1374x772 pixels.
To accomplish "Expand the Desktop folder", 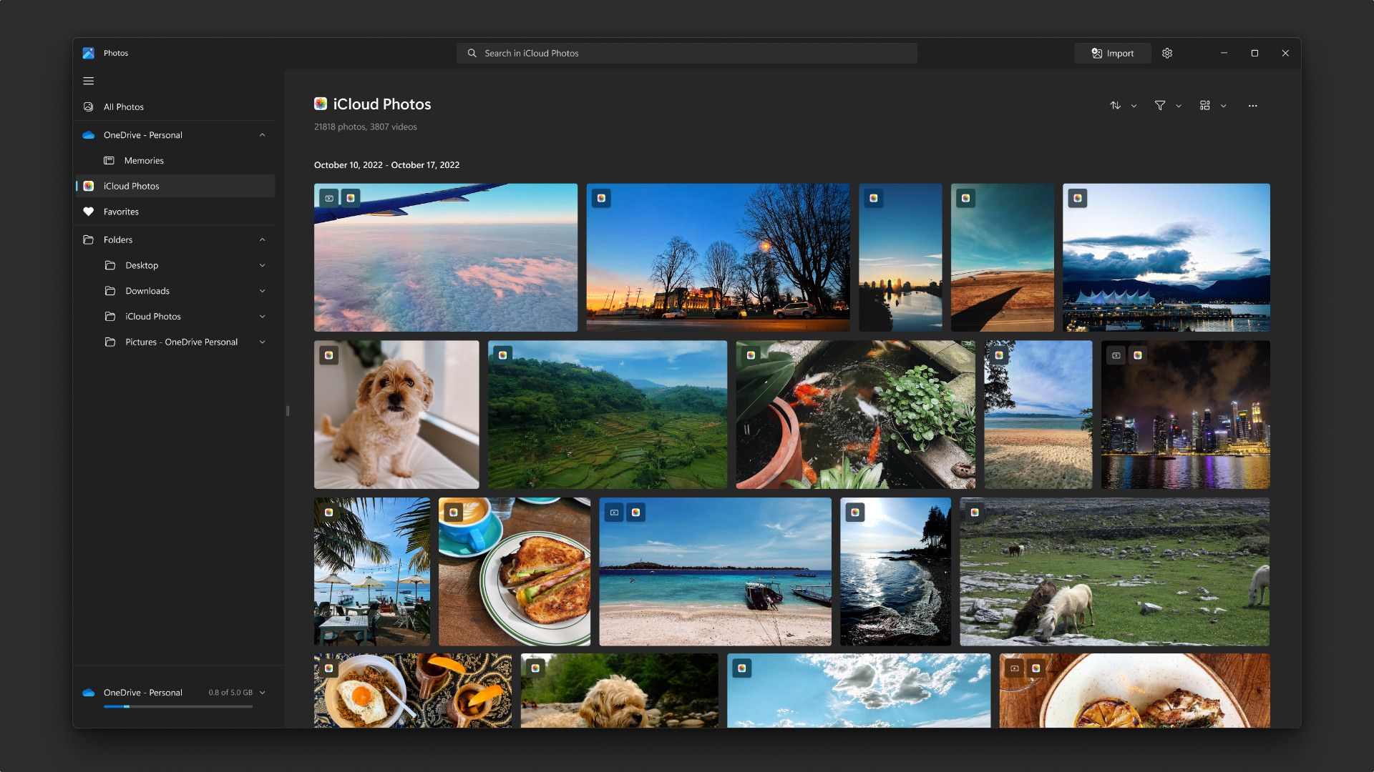I will pyautogui.click(x=263, y=265).
